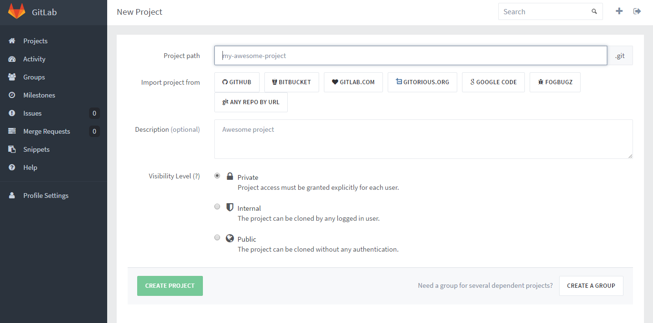Viewport: 653px width, 323px height.
Task: Click the Project path label
Action: click(182, 56)
